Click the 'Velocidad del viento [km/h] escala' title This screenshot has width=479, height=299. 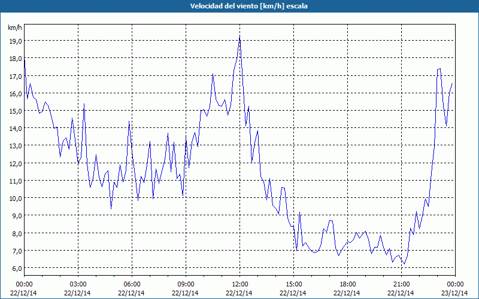[248, 6]
